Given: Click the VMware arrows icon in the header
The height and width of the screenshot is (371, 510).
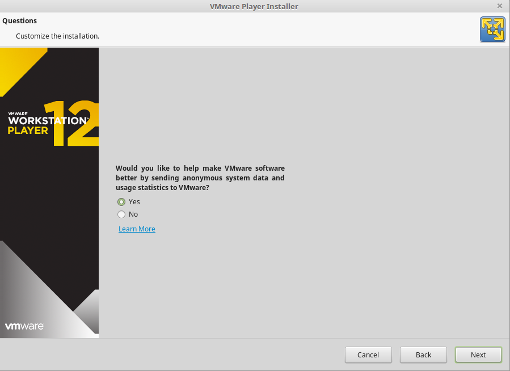Looking at the screenshot, I should pos(492,29).
